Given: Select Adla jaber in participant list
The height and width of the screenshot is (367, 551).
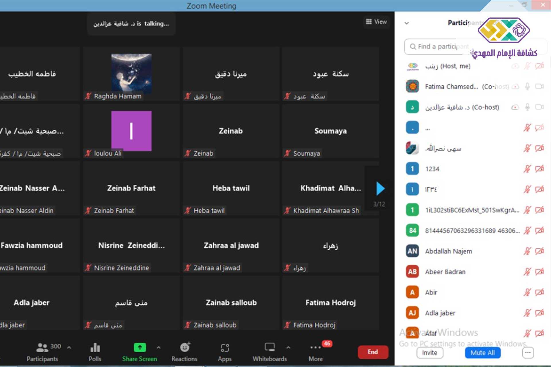Looking at the screenshot, I should (x=440, y=313).
